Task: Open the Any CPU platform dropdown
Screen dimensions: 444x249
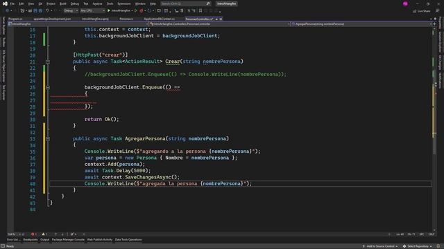Action: [92, 11]
